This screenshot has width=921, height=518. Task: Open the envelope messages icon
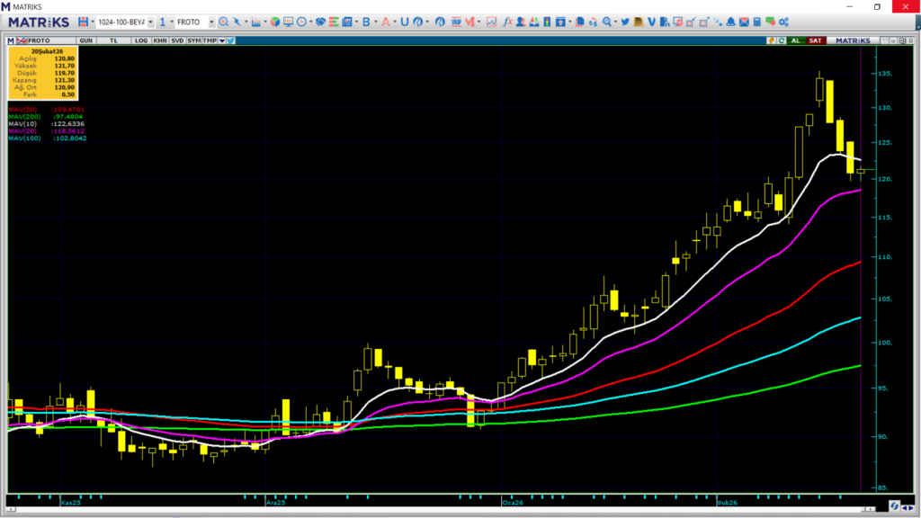(x=744, y=22)
